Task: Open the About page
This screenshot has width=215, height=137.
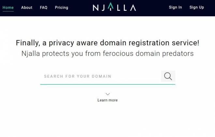Action: pos(27,8)
